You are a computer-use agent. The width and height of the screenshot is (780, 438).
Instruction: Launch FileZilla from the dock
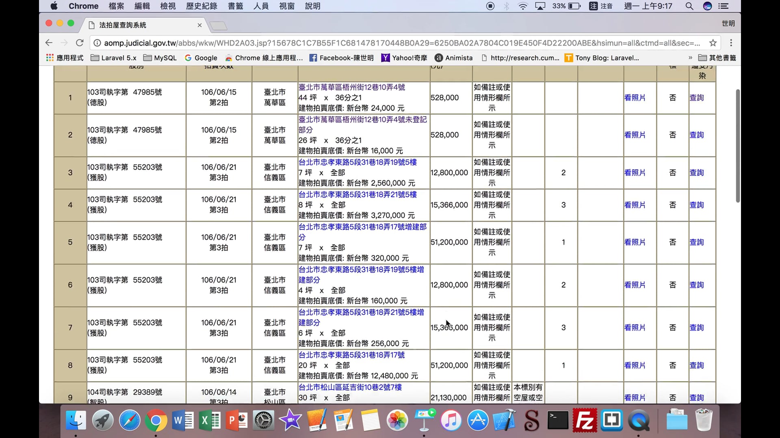585,420
